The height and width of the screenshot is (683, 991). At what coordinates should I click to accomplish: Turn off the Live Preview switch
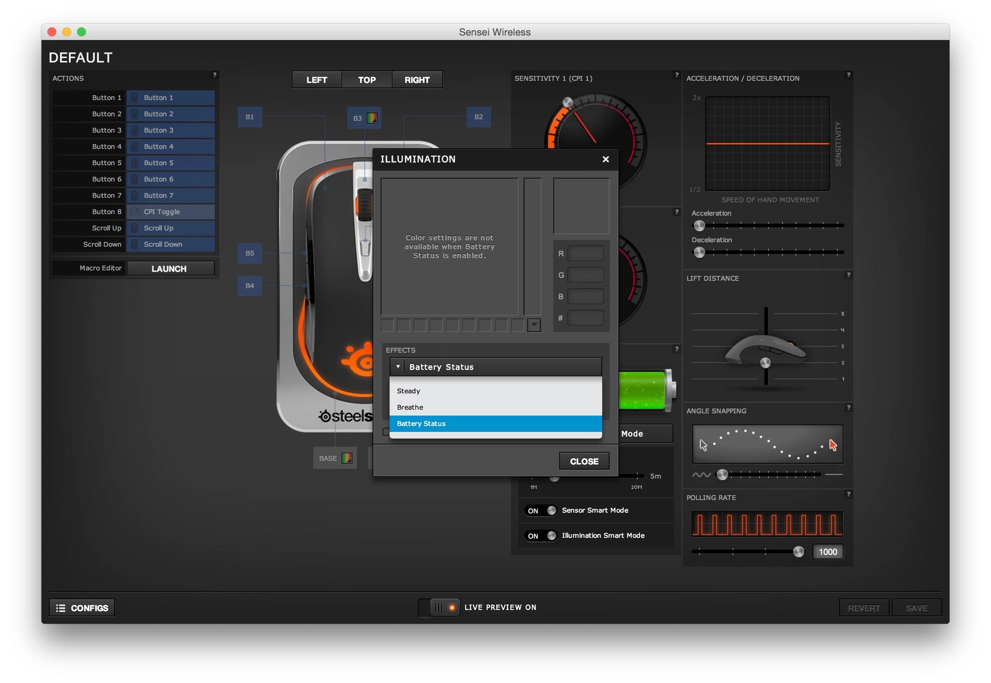pos(440,608)
